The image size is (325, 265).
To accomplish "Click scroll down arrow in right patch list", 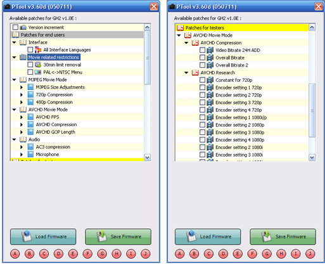I will pos(312,157).
